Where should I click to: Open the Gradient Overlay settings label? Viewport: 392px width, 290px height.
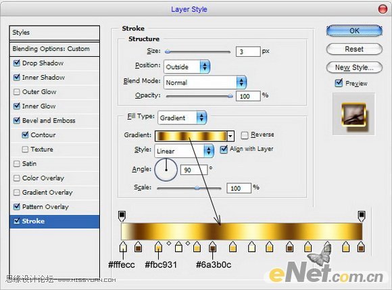(47, 193)
